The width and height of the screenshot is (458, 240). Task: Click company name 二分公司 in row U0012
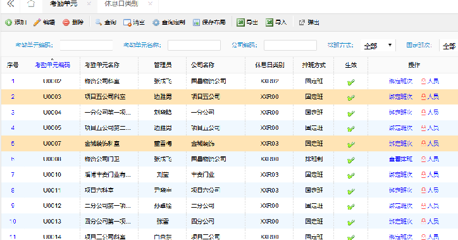pos(202,206)
